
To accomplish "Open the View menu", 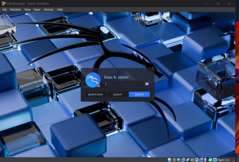I will point(27,10).
